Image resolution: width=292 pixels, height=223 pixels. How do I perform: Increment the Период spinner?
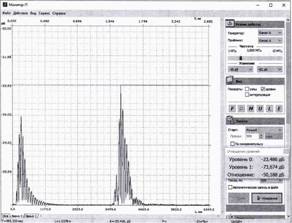click(x=261, y=135)
